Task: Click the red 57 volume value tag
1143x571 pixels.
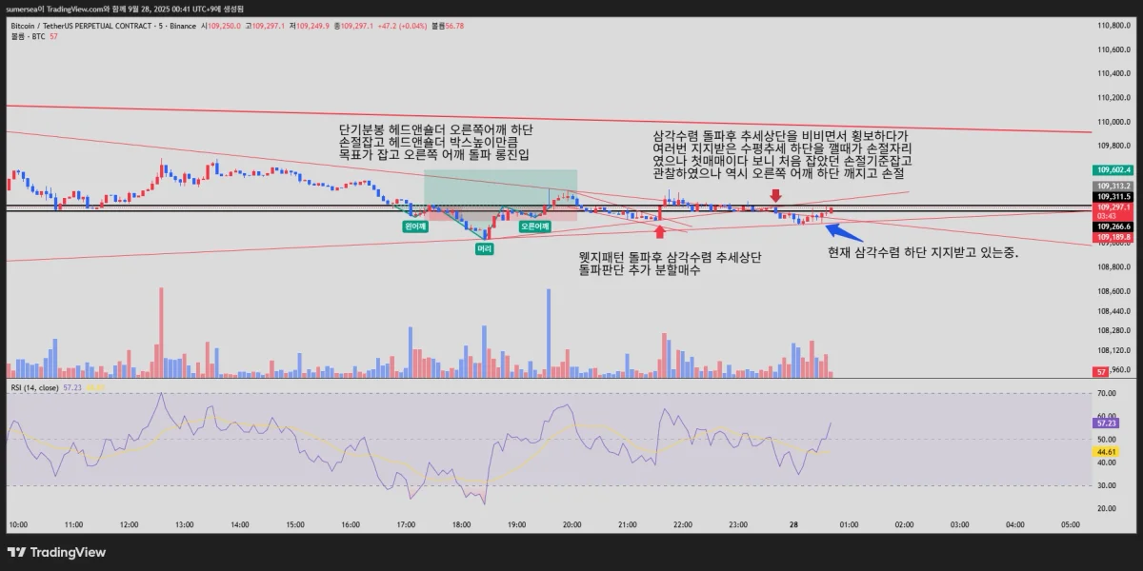Action: [1100, 372]
